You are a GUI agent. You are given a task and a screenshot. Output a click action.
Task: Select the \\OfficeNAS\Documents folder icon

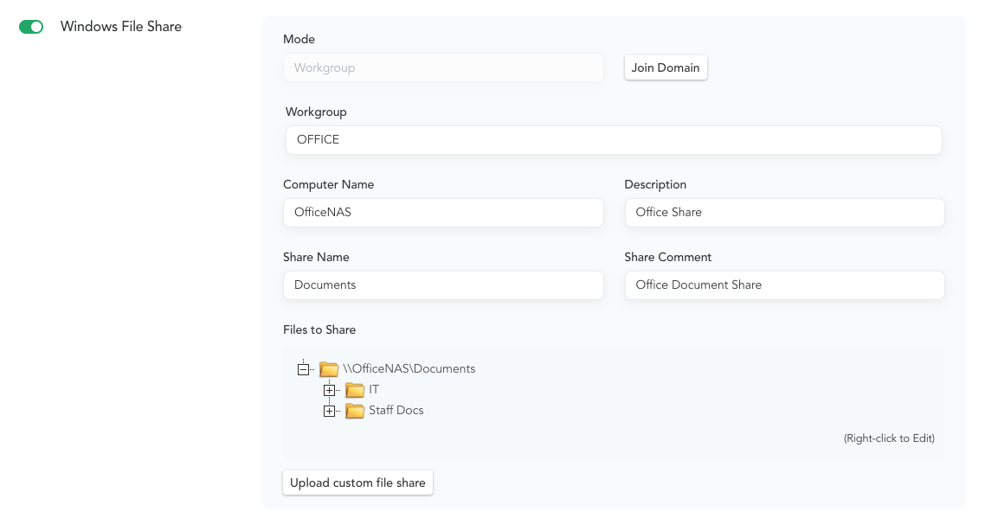point(329,369)
